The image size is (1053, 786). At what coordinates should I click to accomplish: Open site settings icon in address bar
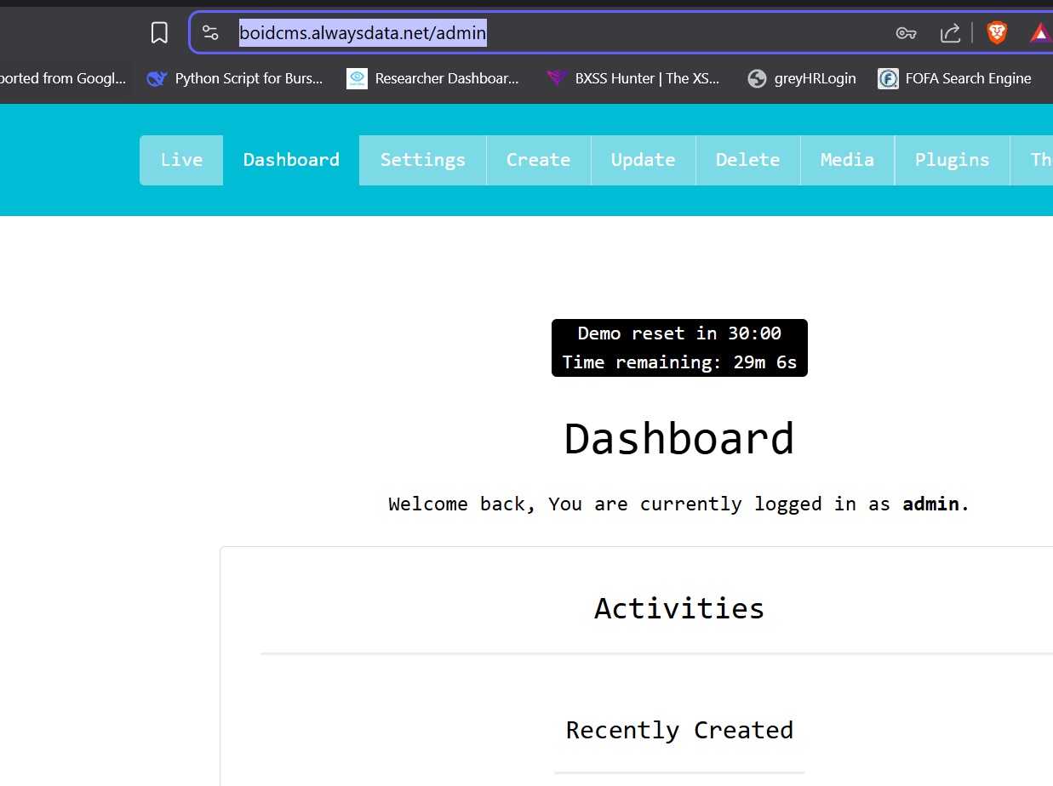210,33
